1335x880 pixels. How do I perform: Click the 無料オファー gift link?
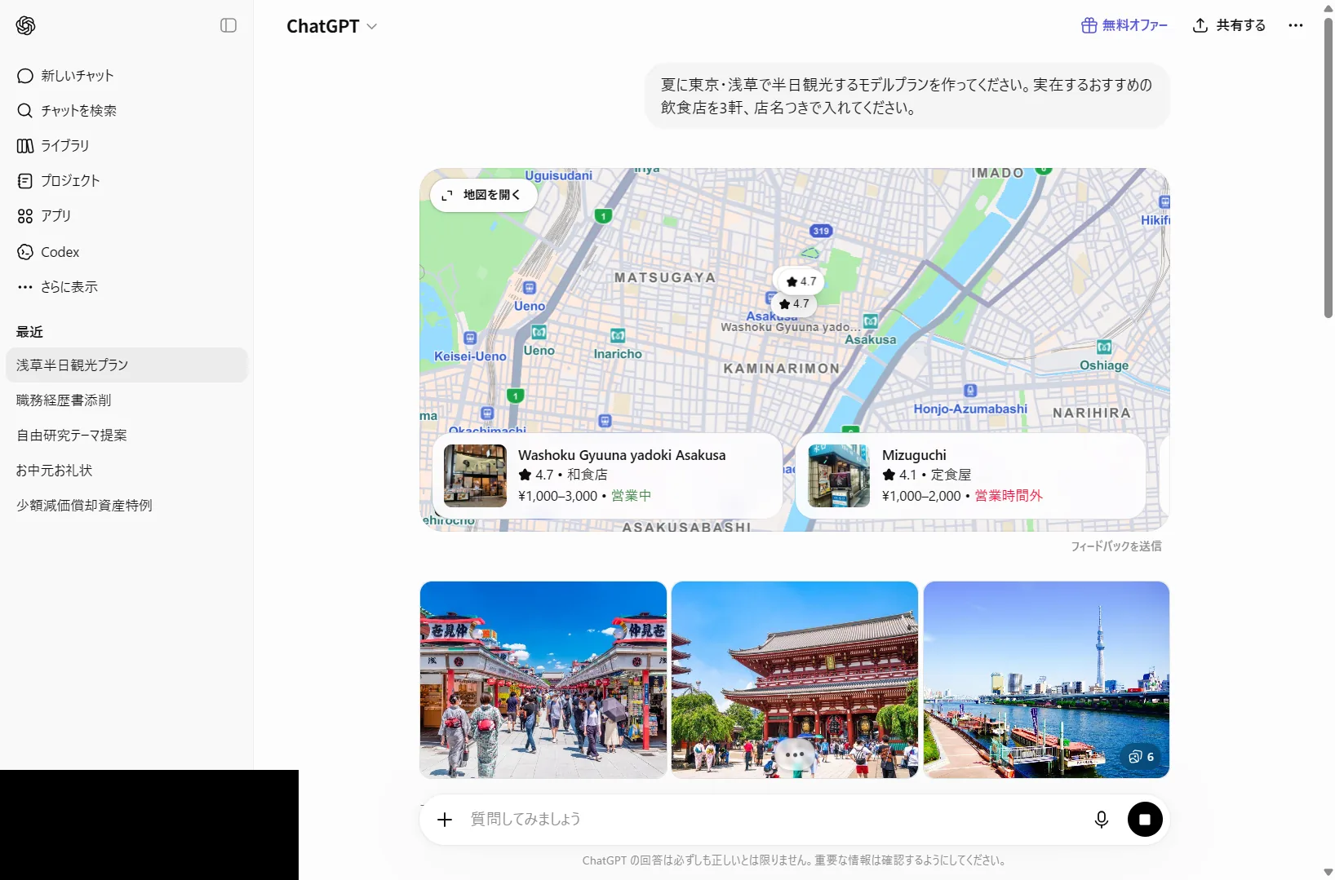[1124, 25]
